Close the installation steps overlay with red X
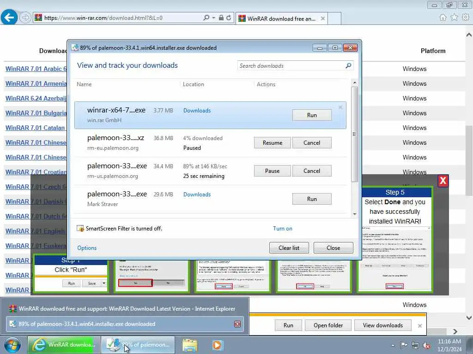473x354 pixels. (443, 181)
